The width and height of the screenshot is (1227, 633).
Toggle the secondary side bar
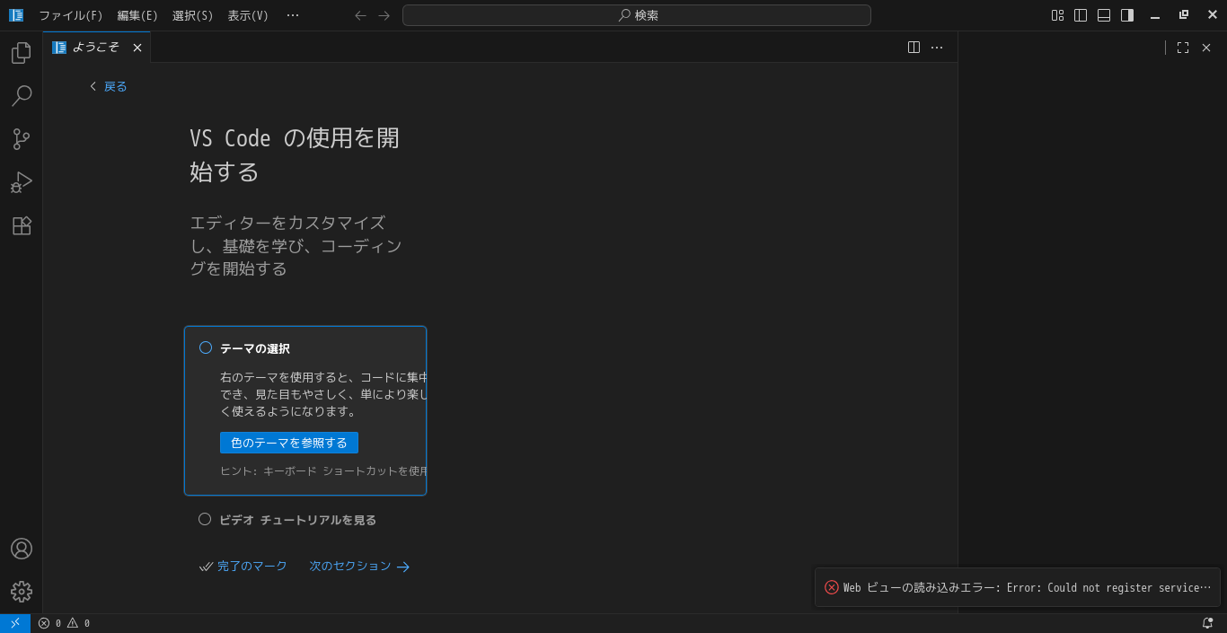coord(1127,15)
